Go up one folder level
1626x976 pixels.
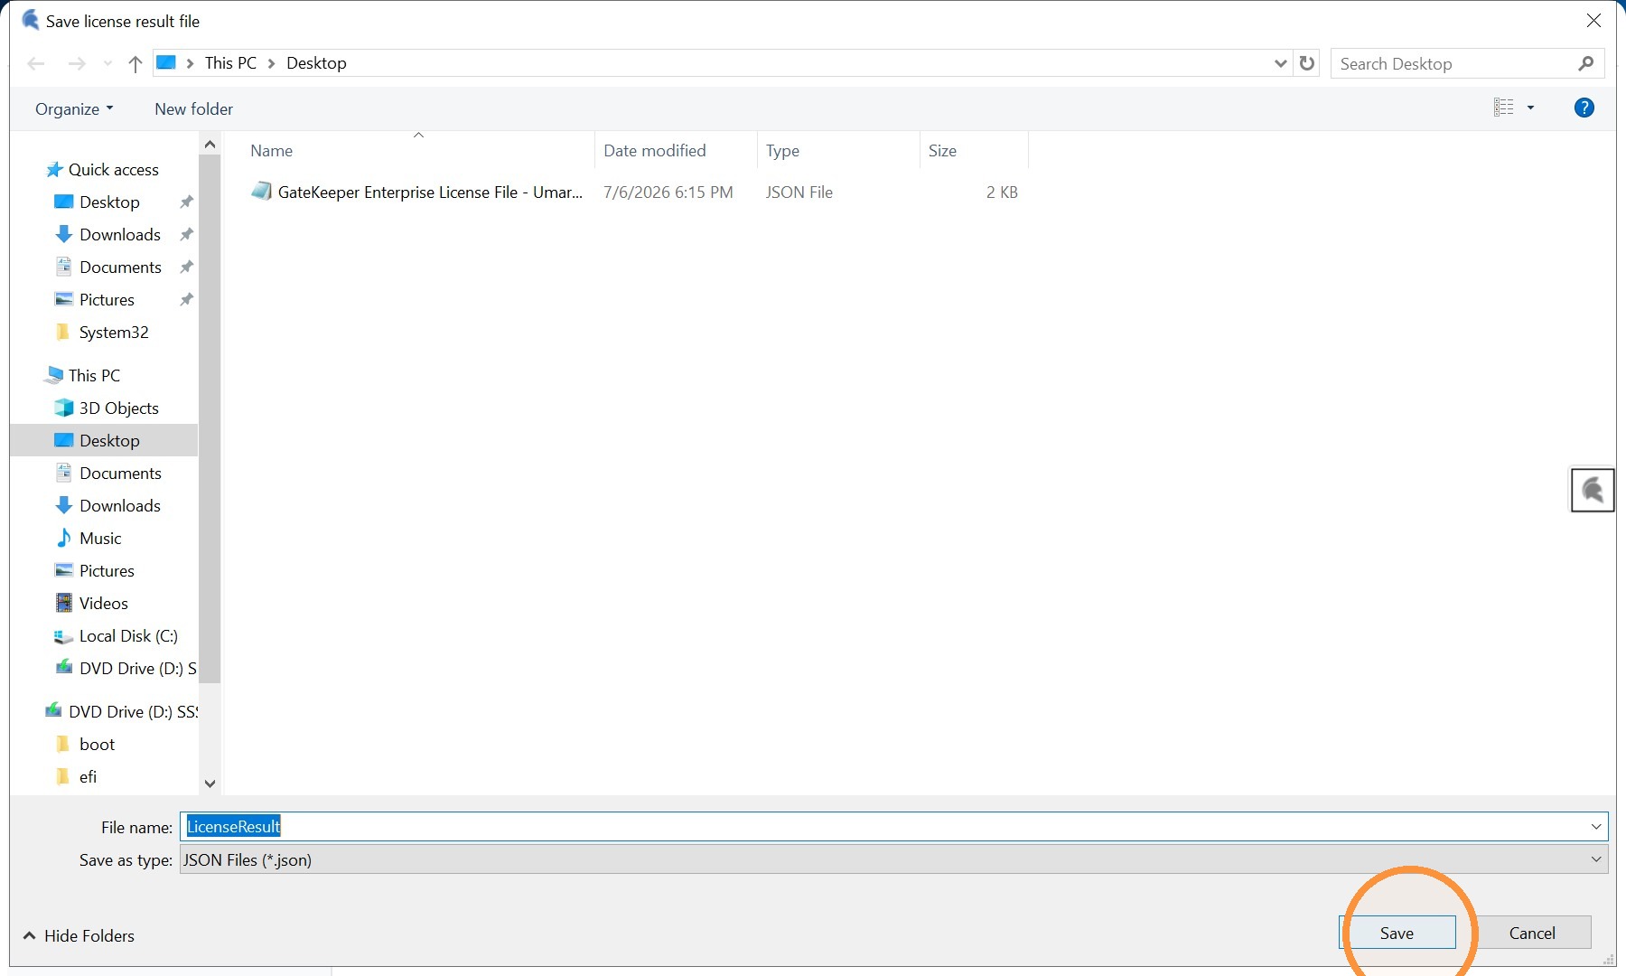[x=135, y=63]
